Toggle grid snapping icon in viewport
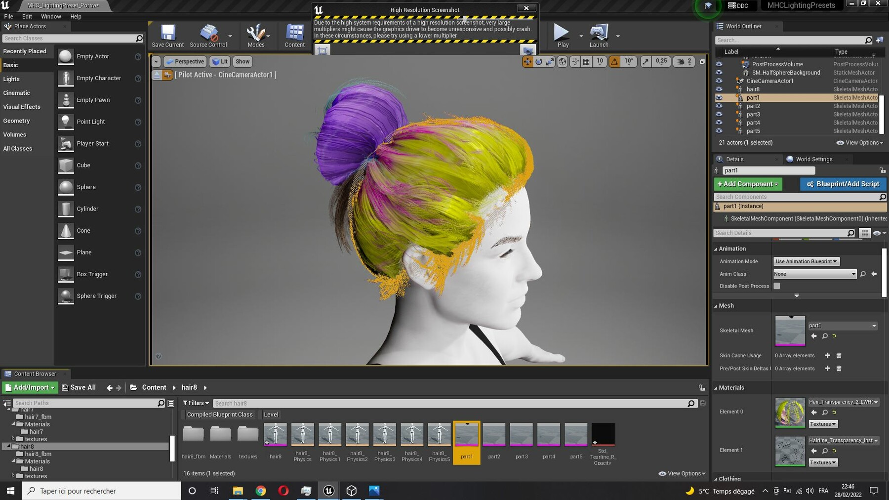This screenshot has width=889, height=500. [586, 62]
